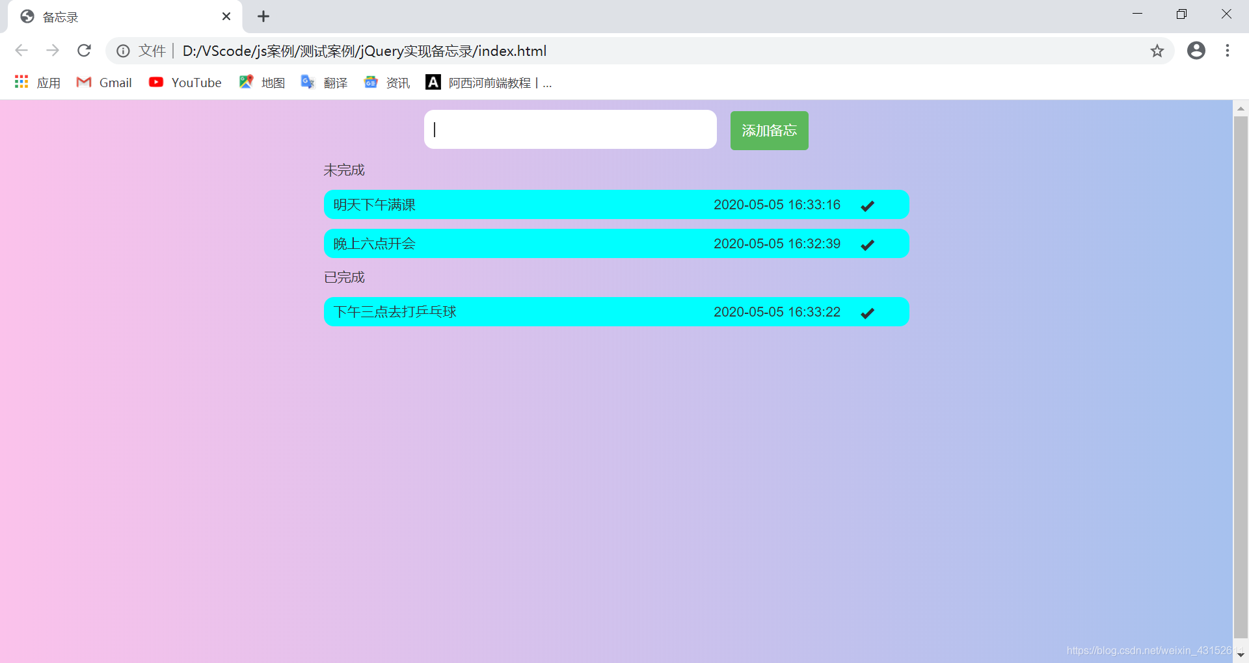Go back with the back arrow
Screen dimensions: 1249x663
pos(21,51)
